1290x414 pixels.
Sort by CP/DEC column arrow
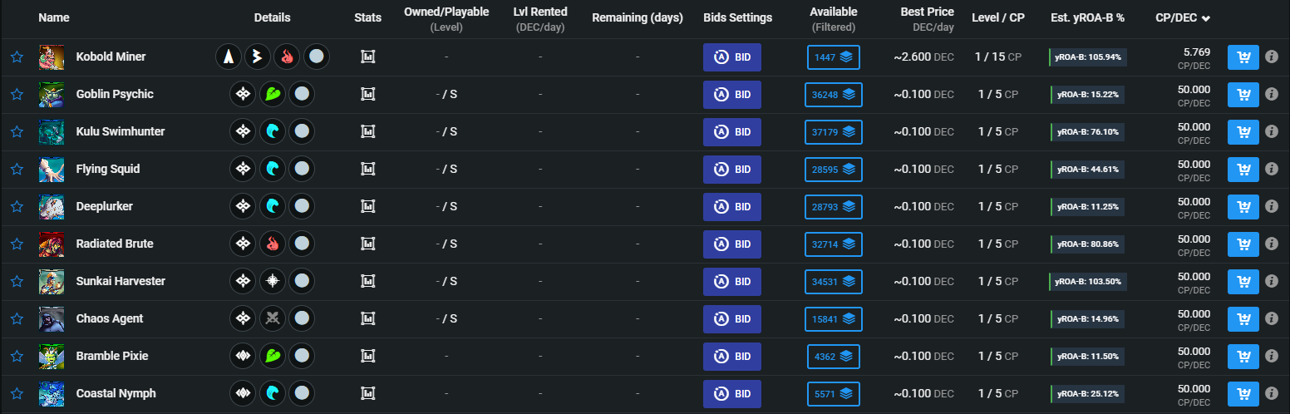point(1206,18)
